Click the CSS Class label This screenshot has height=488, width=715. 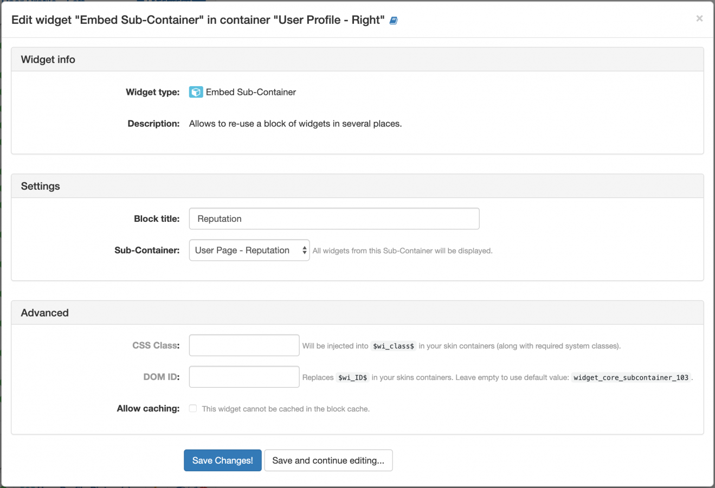(x=156, y=345)
